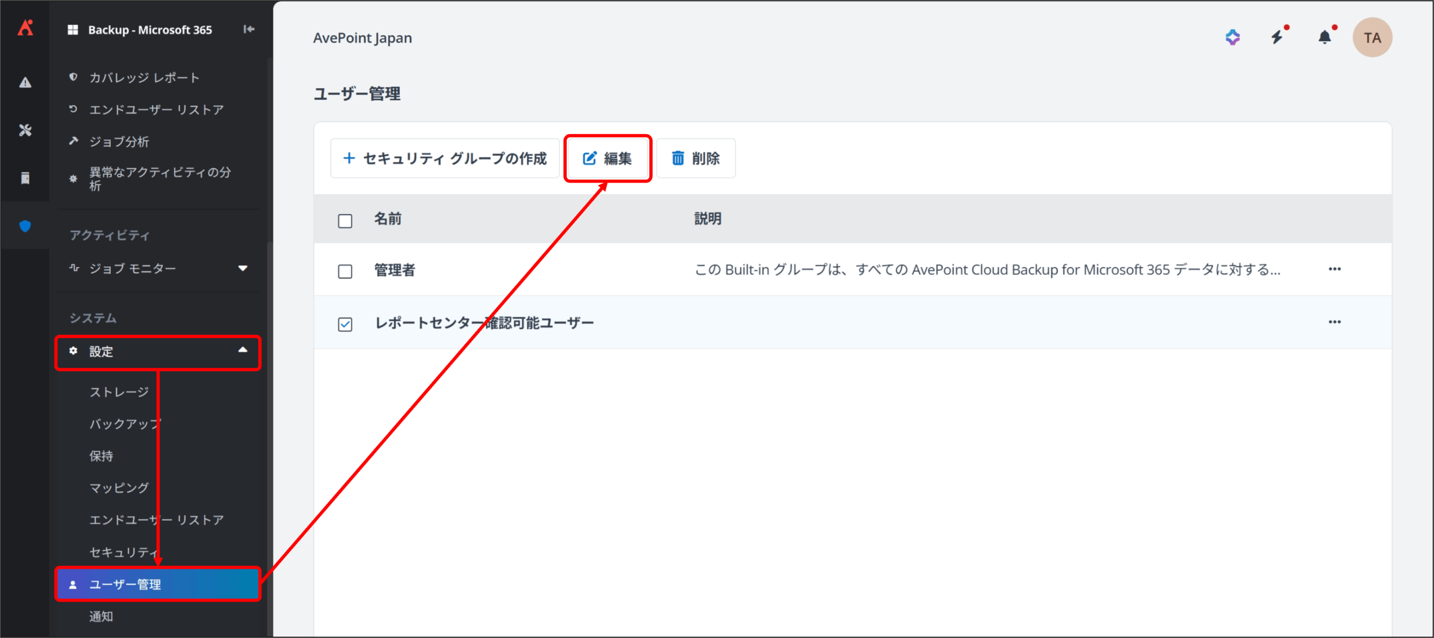Uncheck the レポートセンター確認可能ユーザー checkbox
Viewport: 1434px width, 638px height.
pyautogui.click(x=345, y=324)
